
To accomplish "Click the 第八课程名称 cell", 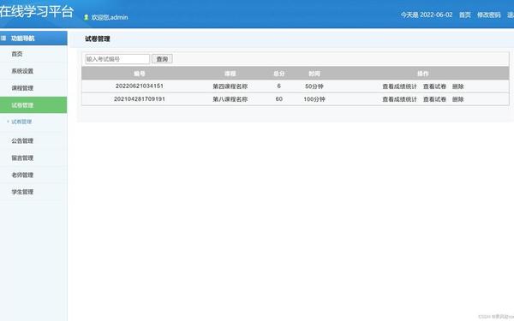I will click(x=230, y=99).
